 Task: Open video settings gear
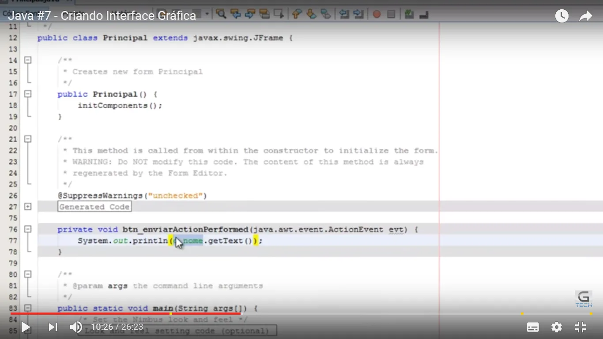pyautogui.click(x=557, y=327)
